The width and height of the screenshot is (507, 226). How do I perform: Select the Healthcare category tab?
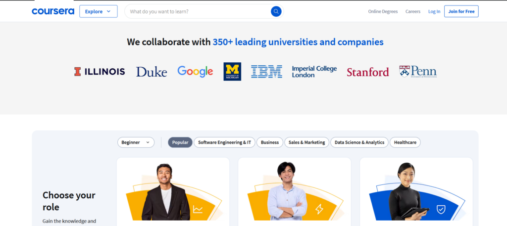click(x=405, y=142)
